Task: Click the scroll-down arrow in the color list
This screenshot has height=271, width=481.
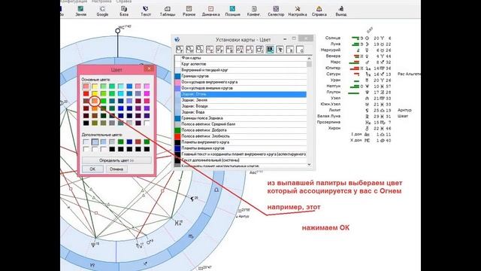Action: coord(309,164)
